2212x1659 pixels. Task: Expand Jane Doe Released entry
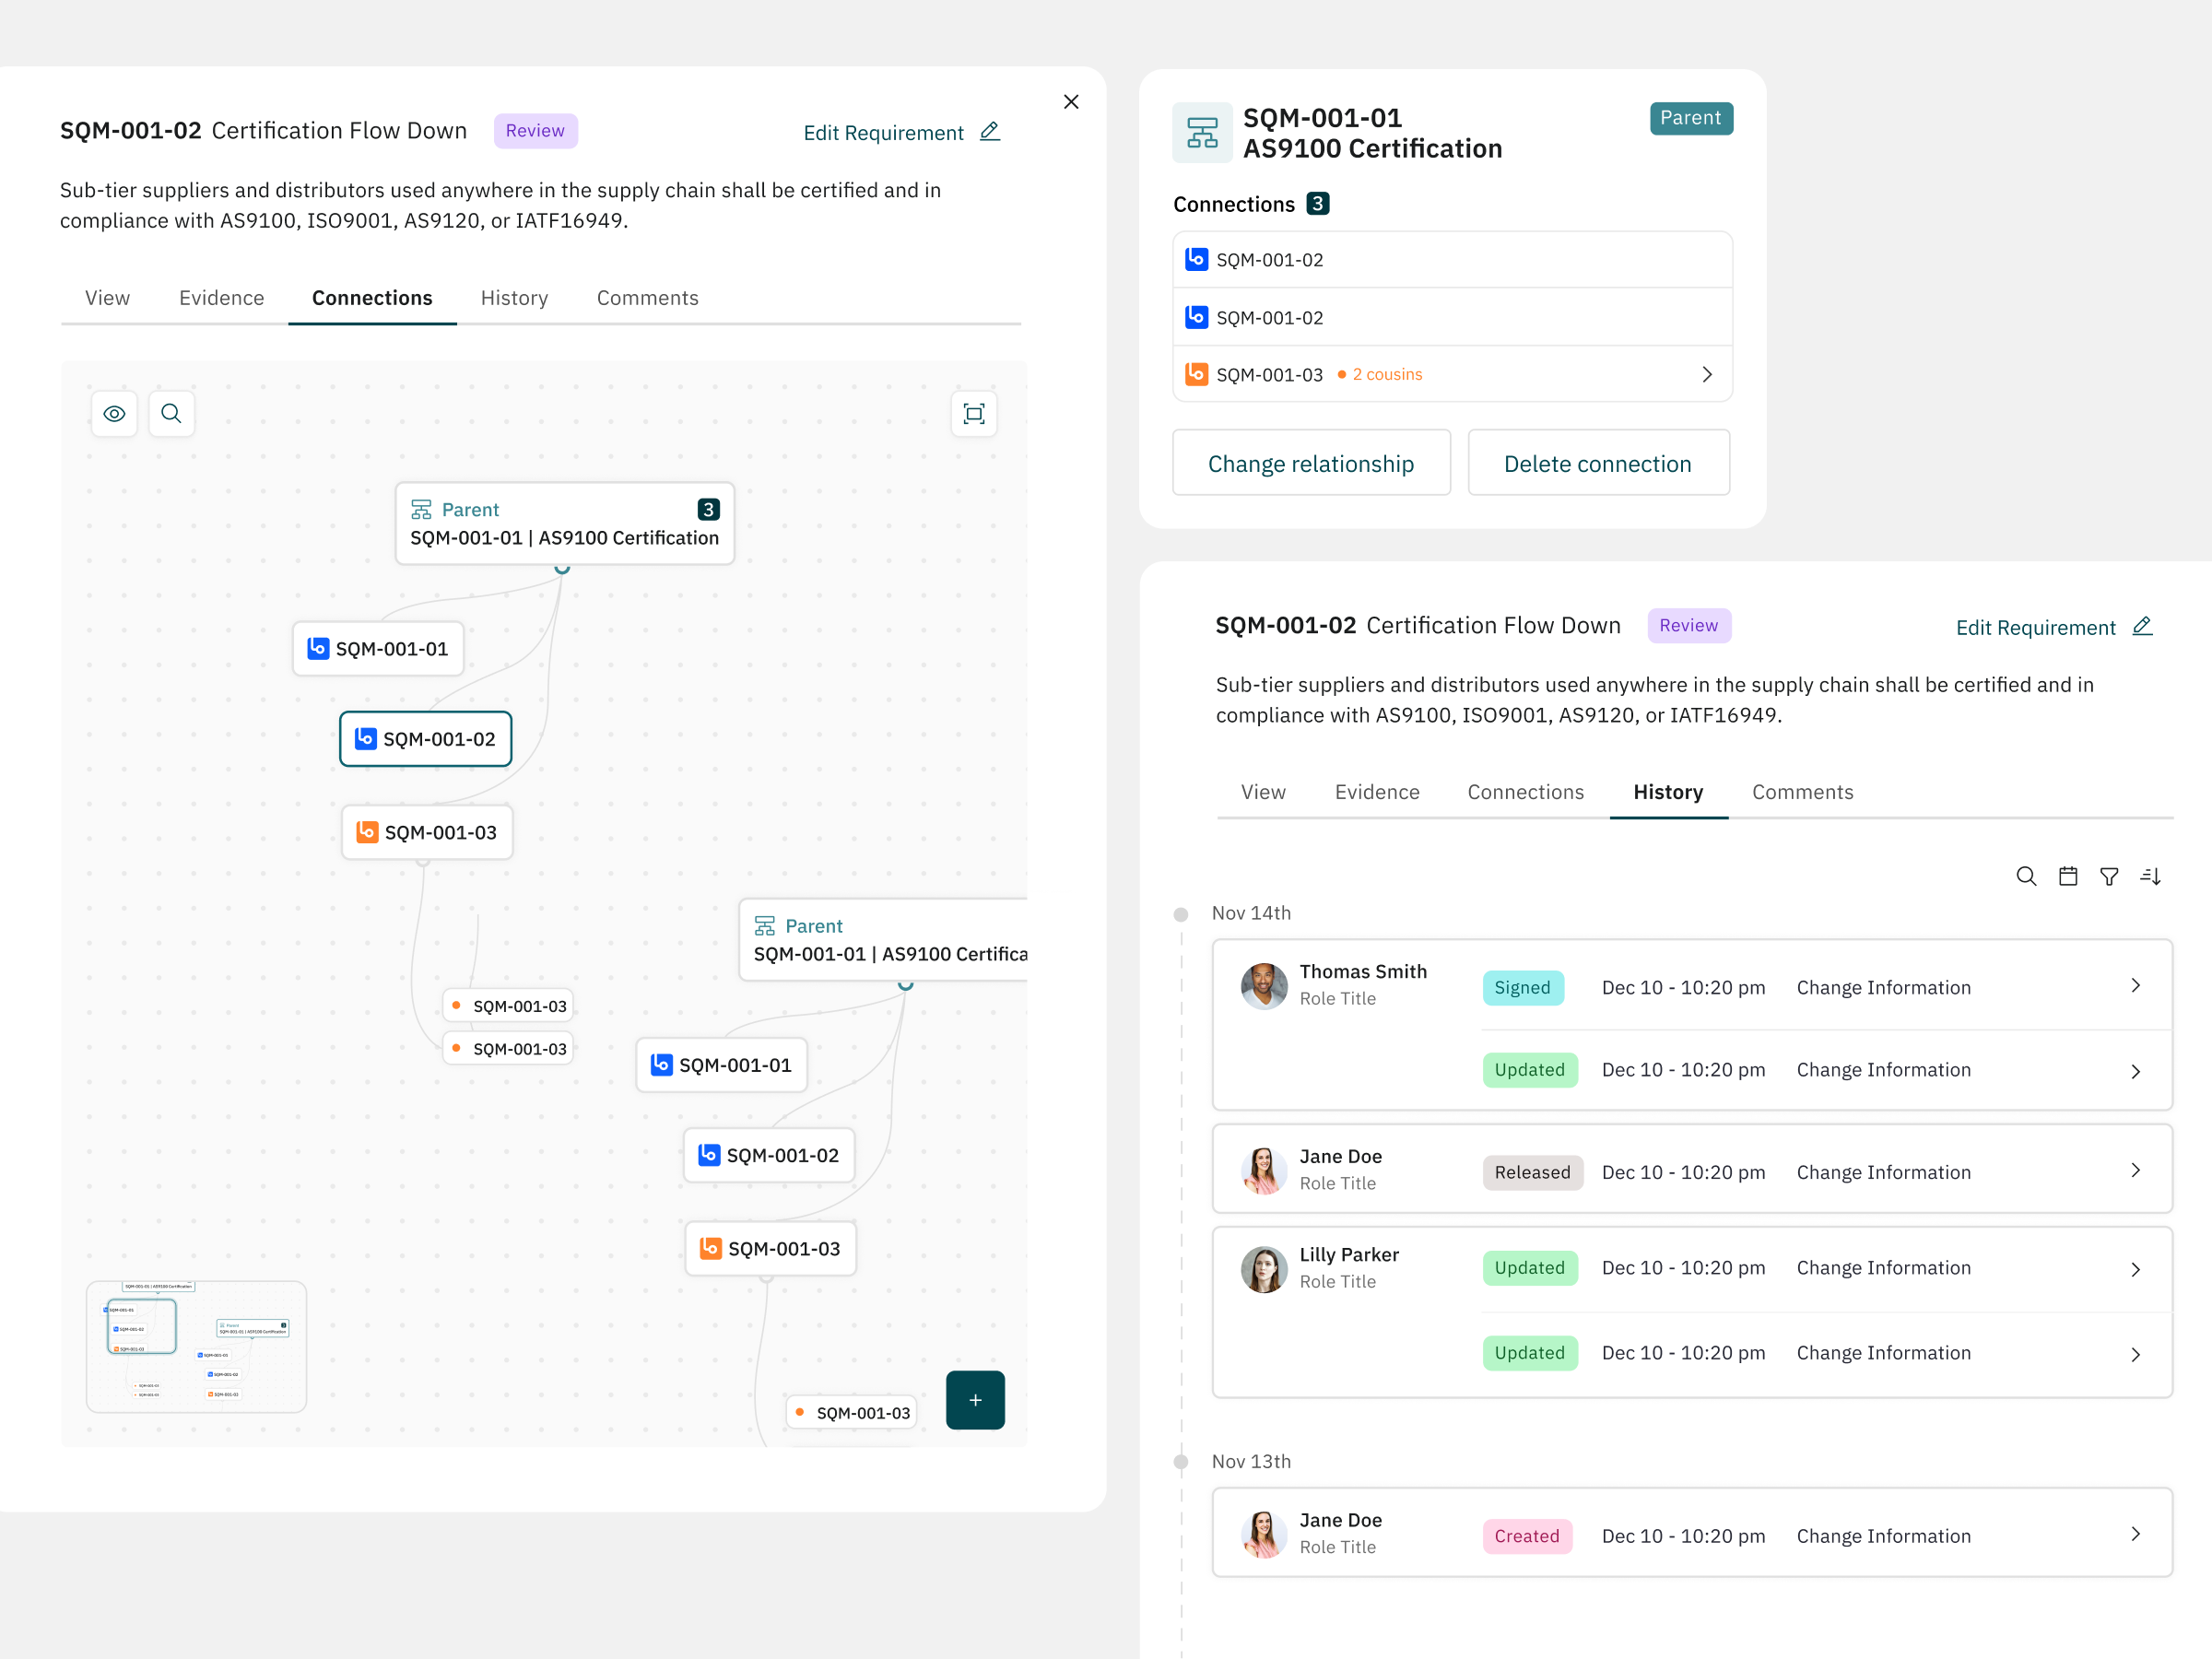(x=2135, y=1171)
